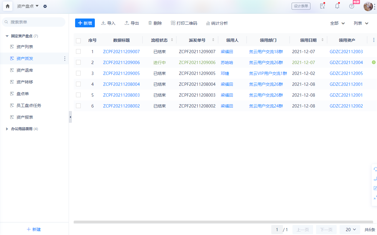The image size is (377, 235).
Task: Open the settings gear beside 资产盘点
Action: tap(45, 6)
